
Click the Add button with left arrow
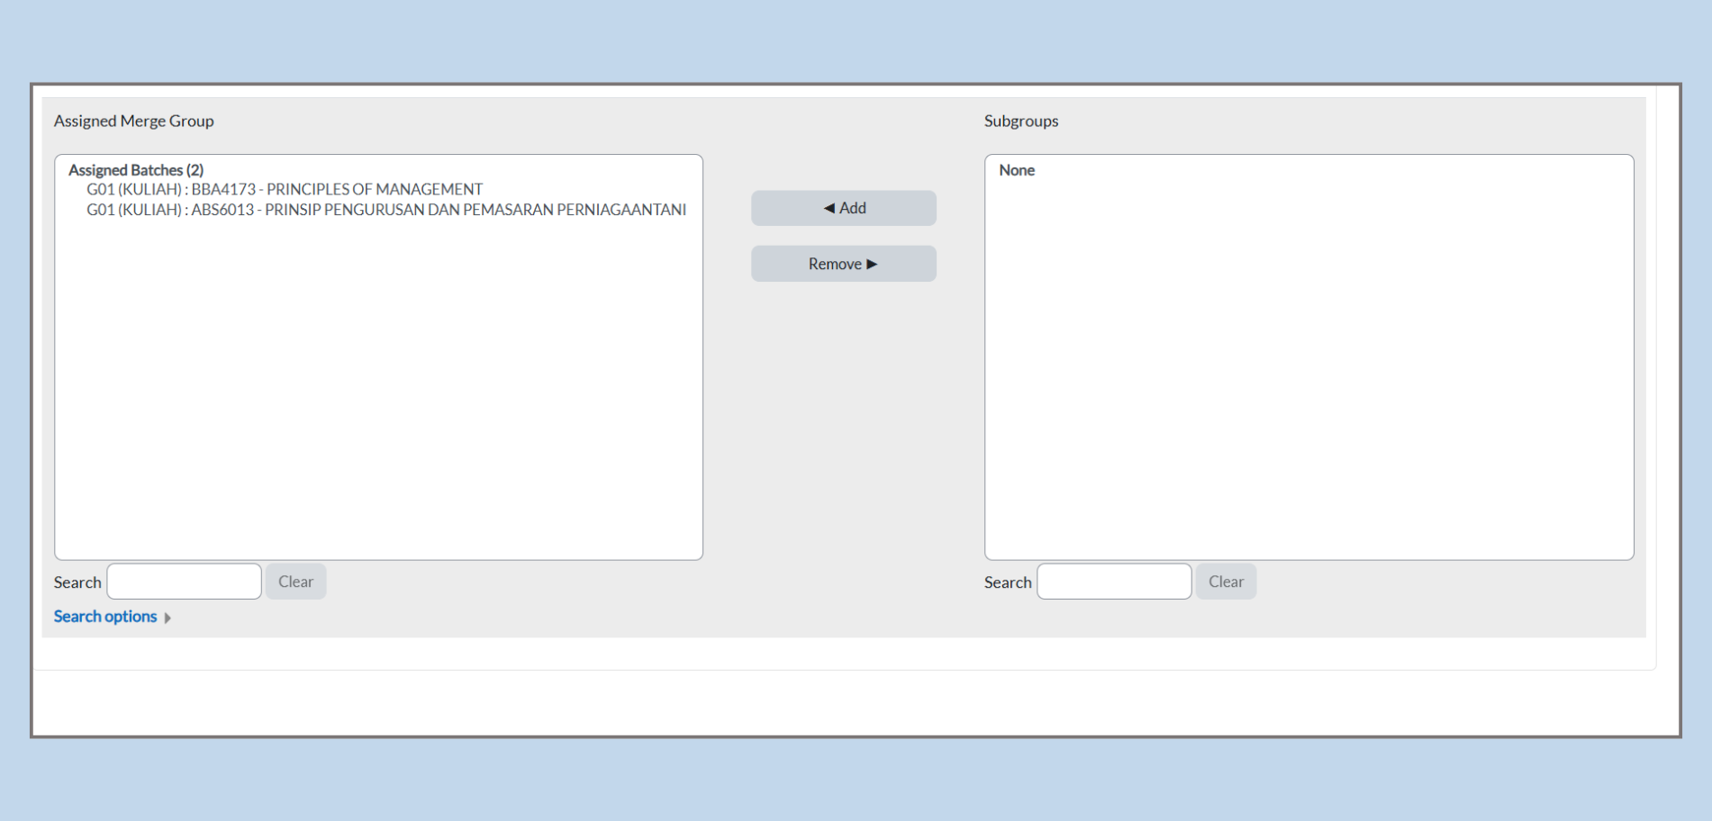[843, 208]
